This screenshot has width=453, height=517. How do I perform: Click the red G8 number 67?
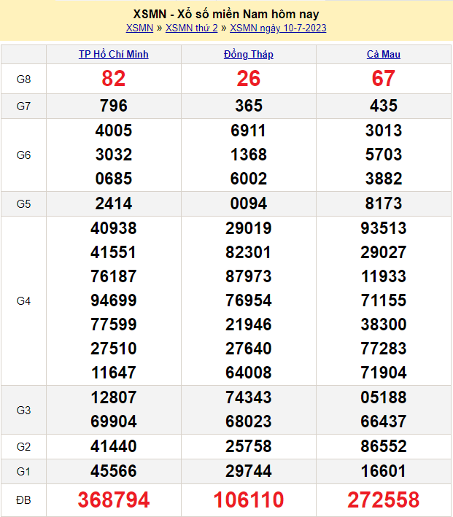coord(383,79)
